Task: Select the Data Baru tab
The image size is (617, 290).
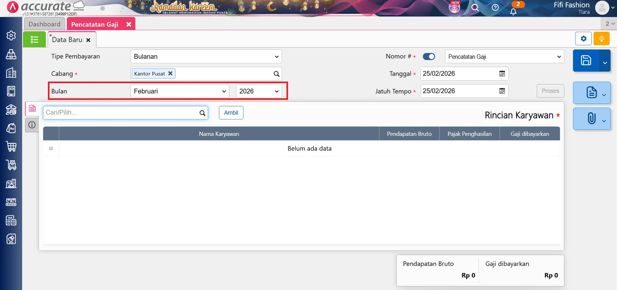Action: [67, 40]
